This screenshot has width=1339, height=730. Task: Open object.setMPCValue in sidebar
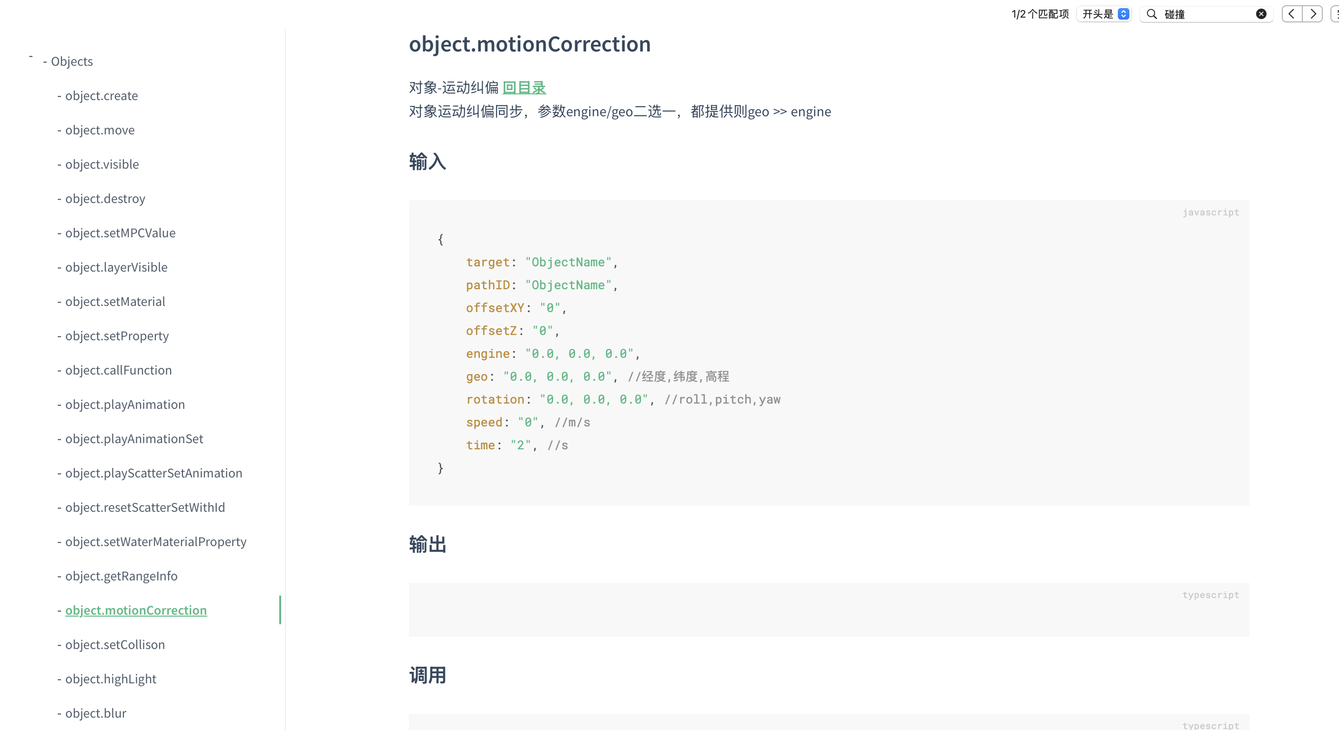120,233
